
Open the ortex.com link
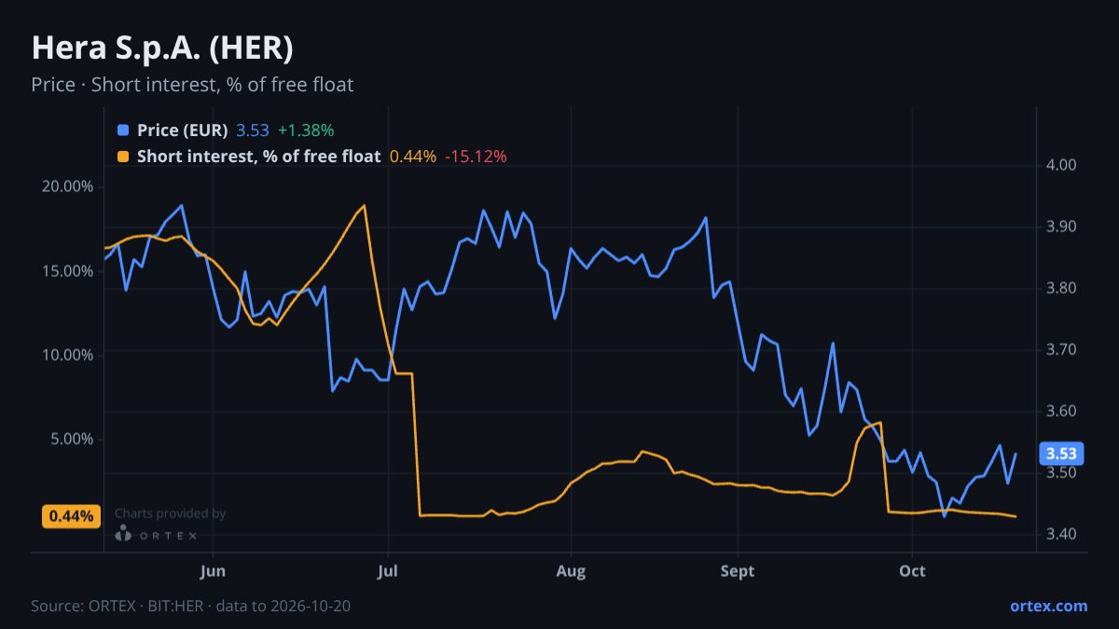coord(1048,606)
